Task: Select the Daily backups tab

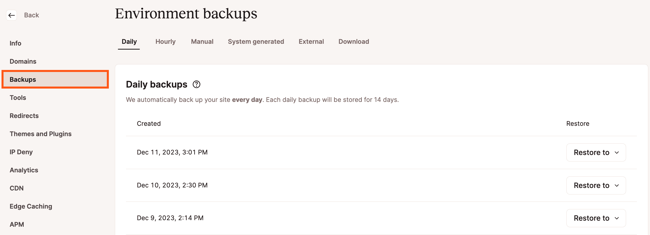Action: pyautogui.click(x=129, y=42)
